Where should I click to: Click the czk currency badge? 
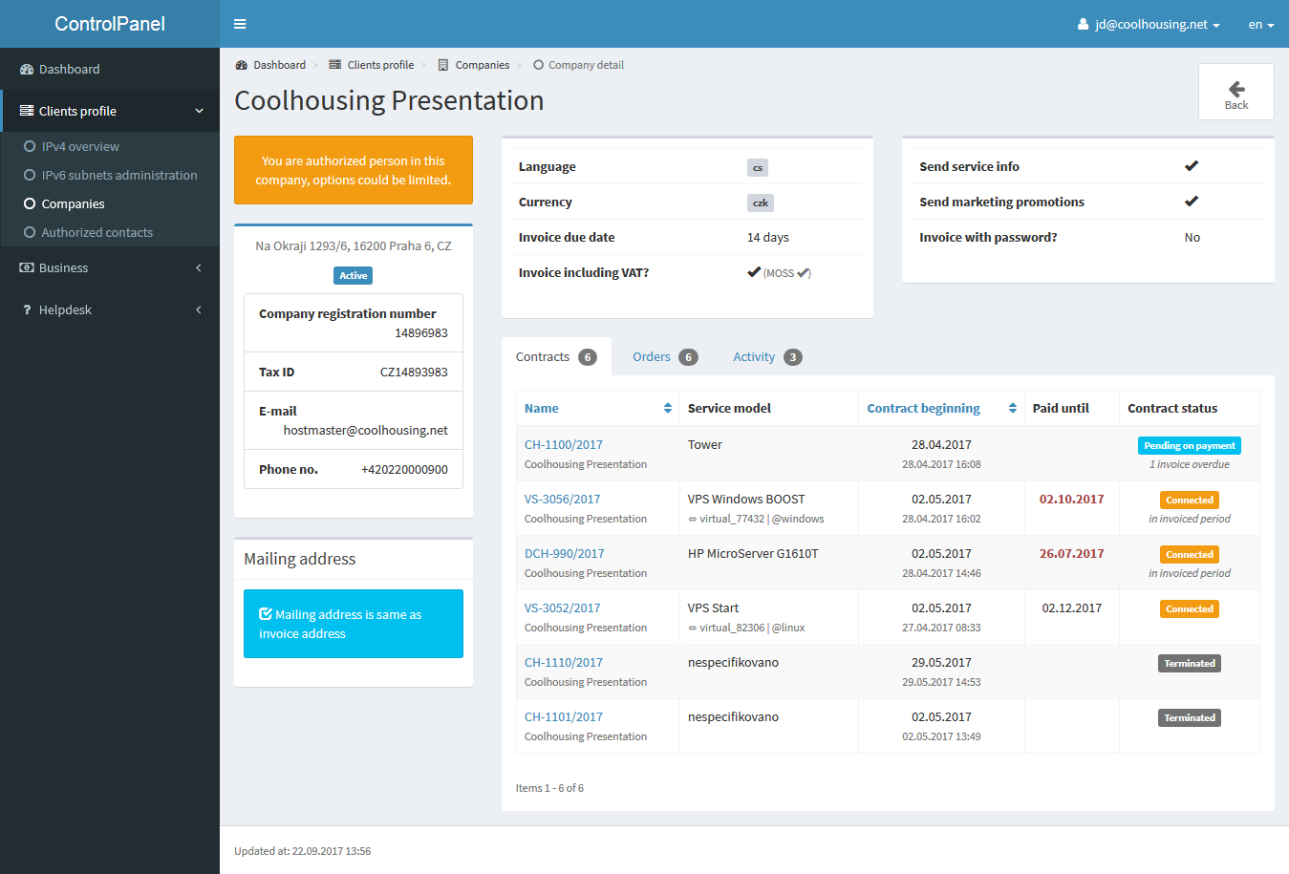pos(761,203)
